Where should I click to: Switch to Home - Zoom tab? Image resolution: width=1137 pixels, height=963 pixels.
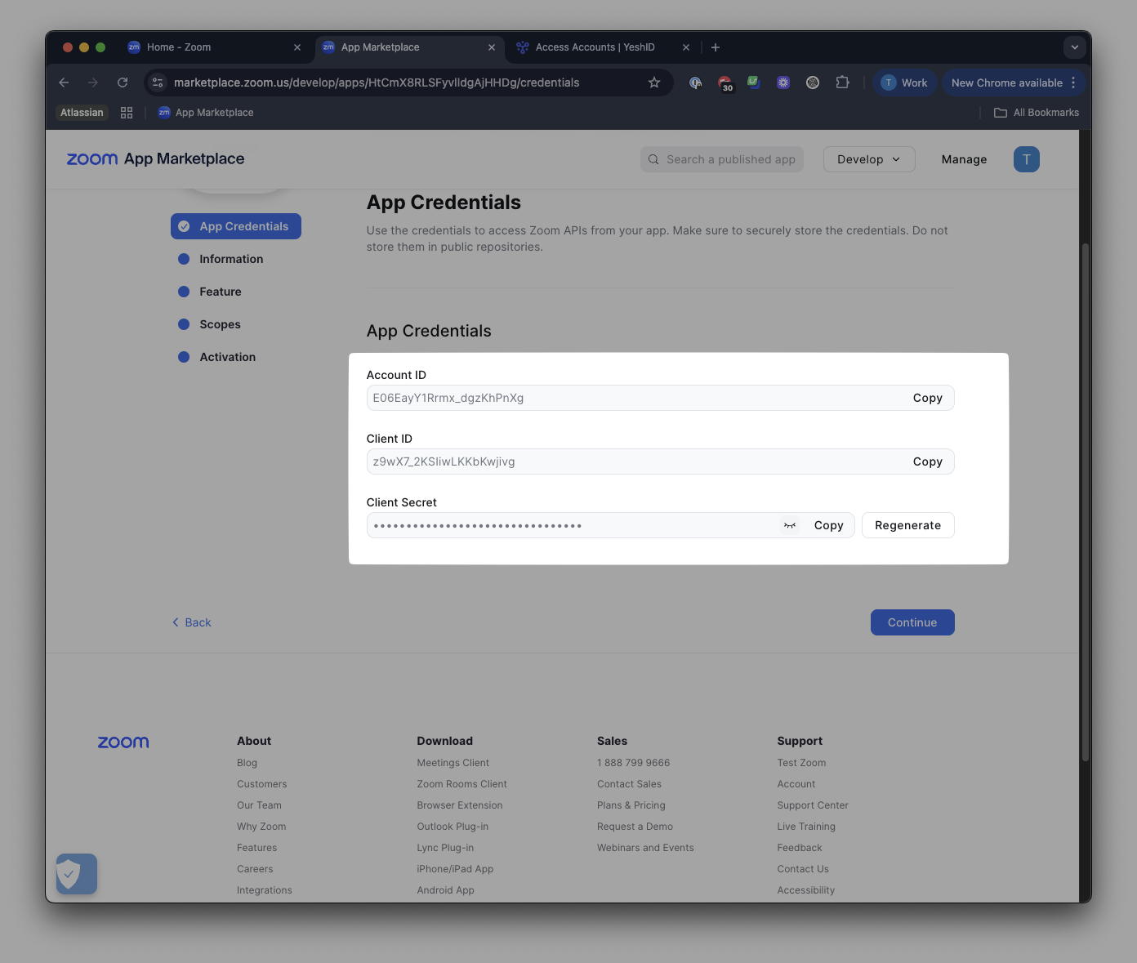coord(212,47)
